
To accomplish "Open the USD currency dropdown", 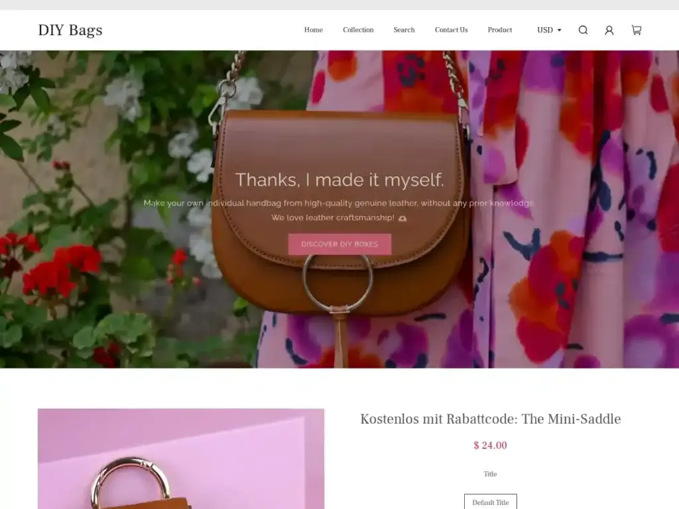I will click(545, 30).
